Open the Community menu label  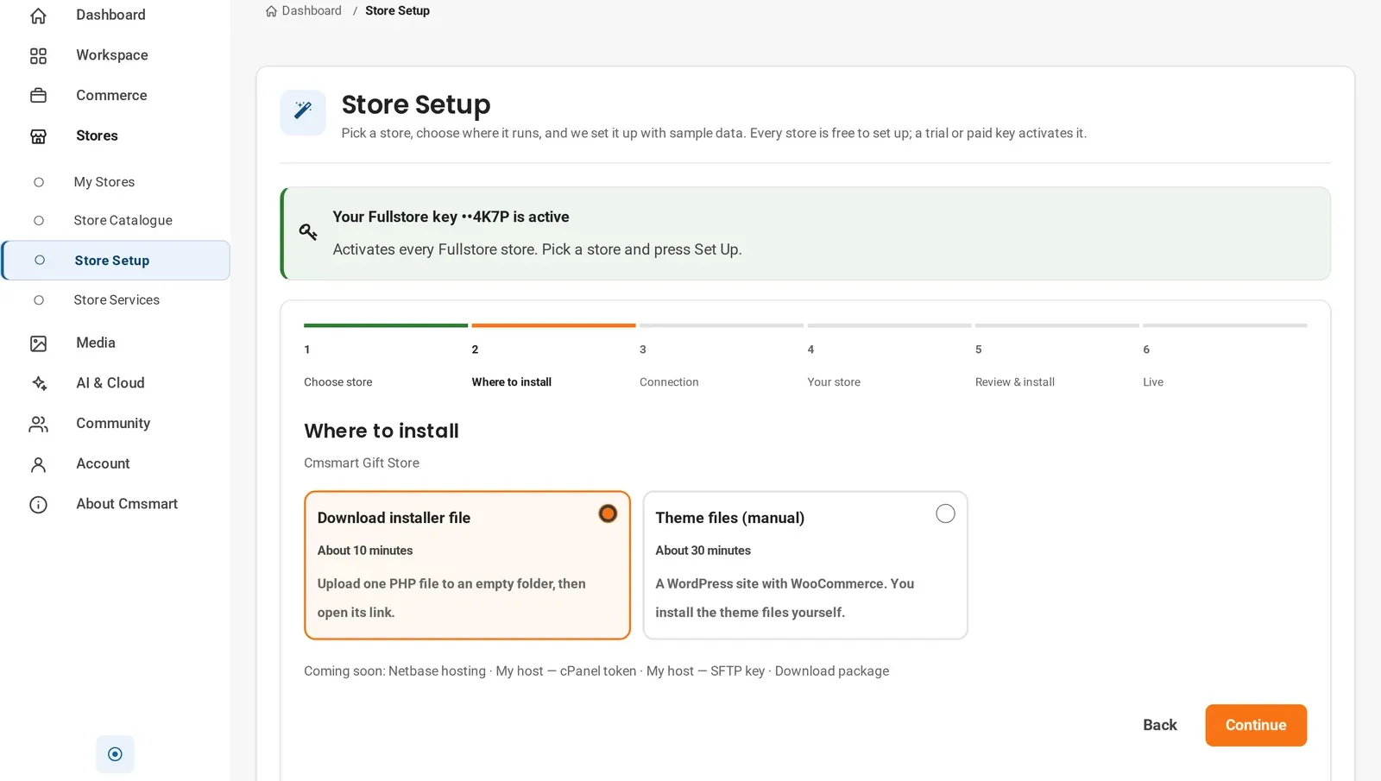point(113,424)
